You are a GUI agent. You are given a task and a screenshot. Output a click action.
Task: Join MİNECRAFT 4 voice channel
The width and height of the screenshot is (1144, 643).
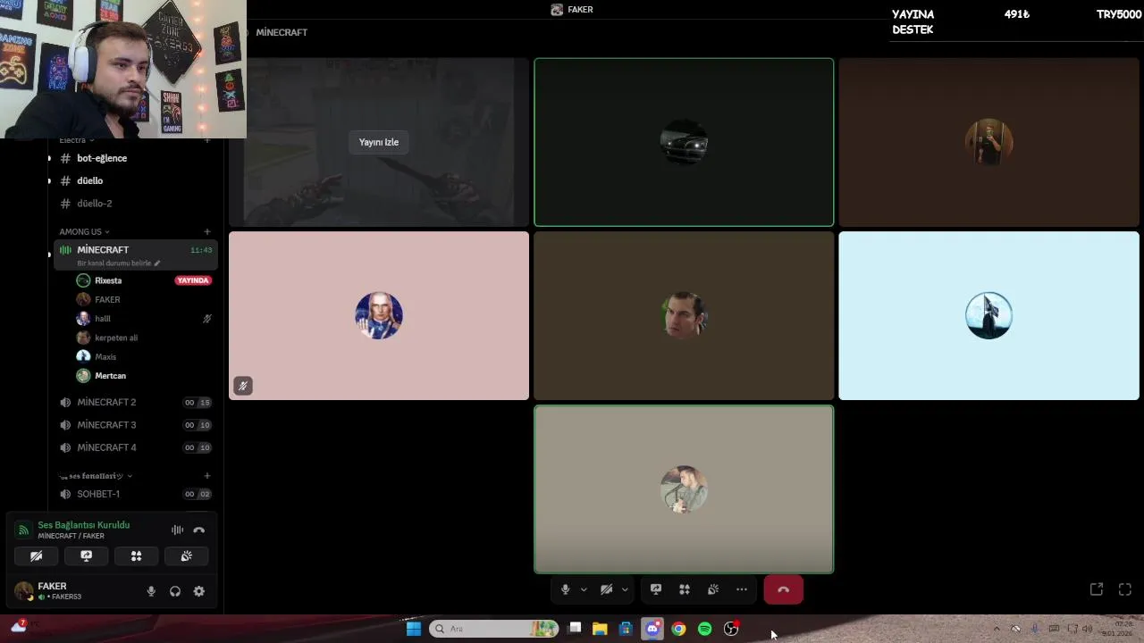[x=134, y=447]
